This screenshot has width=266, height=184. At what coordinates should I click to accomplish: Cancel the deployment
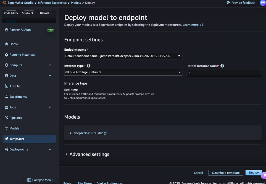point(198,173)
